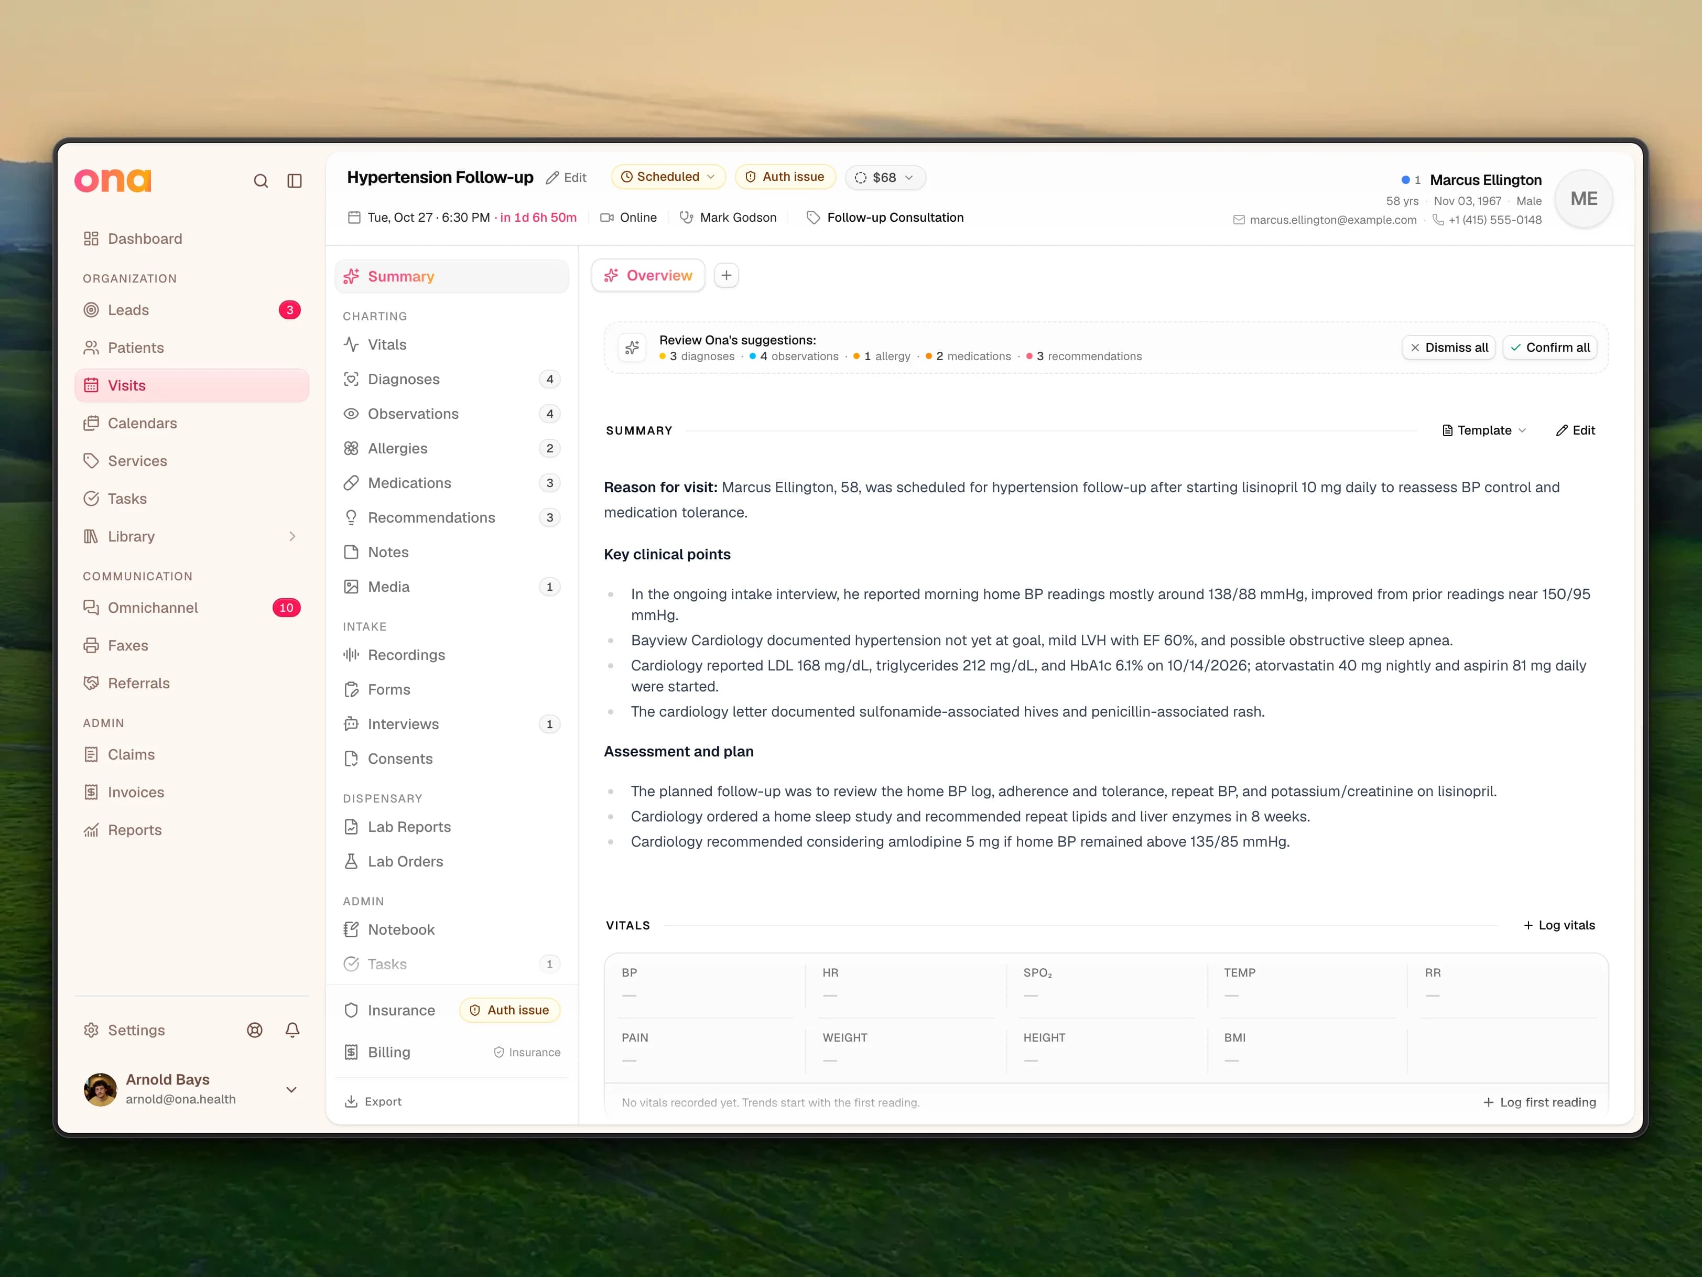The height and width of the screenshot is (1277, 1702).
Task: Open notifications bell icon
Action: click(292, 1030)
